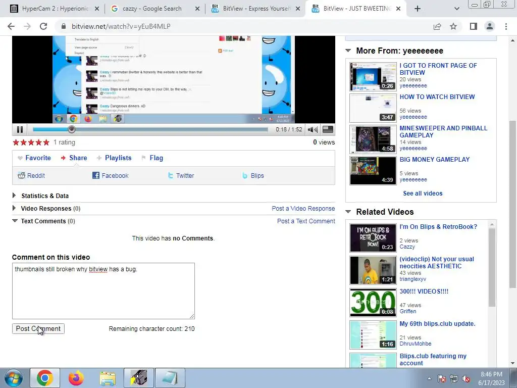Toggle the video player size icon
This screenshot has height=388, width=517.
click(328, 129)
